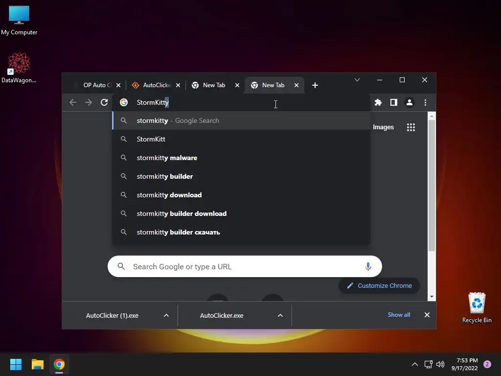Open a new tab with plus button
501x376 pixels.
point(315,85)
